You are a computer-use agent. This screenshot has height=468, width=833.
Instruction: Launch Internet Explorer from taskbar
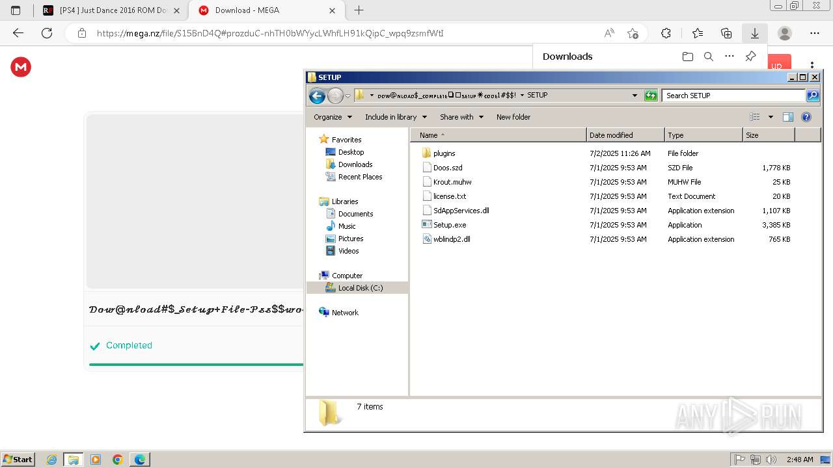[x=51, y=460]
